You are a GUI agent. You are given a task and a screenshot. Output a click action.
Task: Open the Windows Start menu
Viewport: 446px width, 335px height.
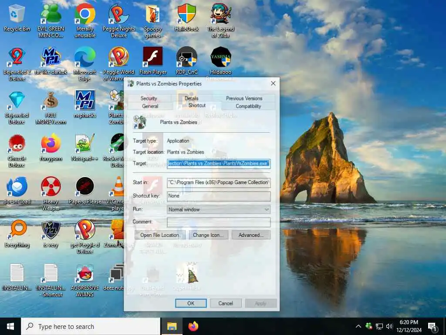[10, 326]
